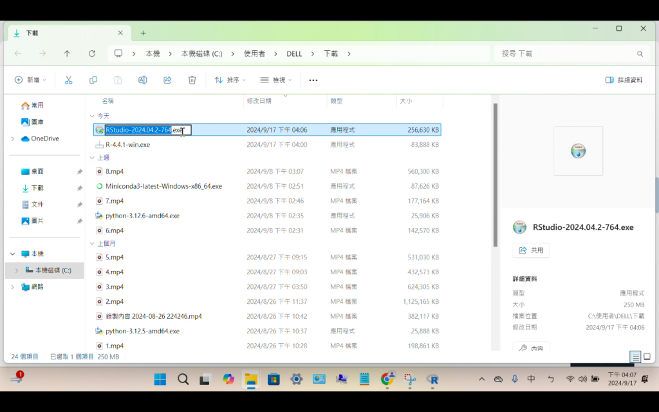Click the Share button in details pane
659x412 pixels.
pyautogui.click(x=531, y=250)
